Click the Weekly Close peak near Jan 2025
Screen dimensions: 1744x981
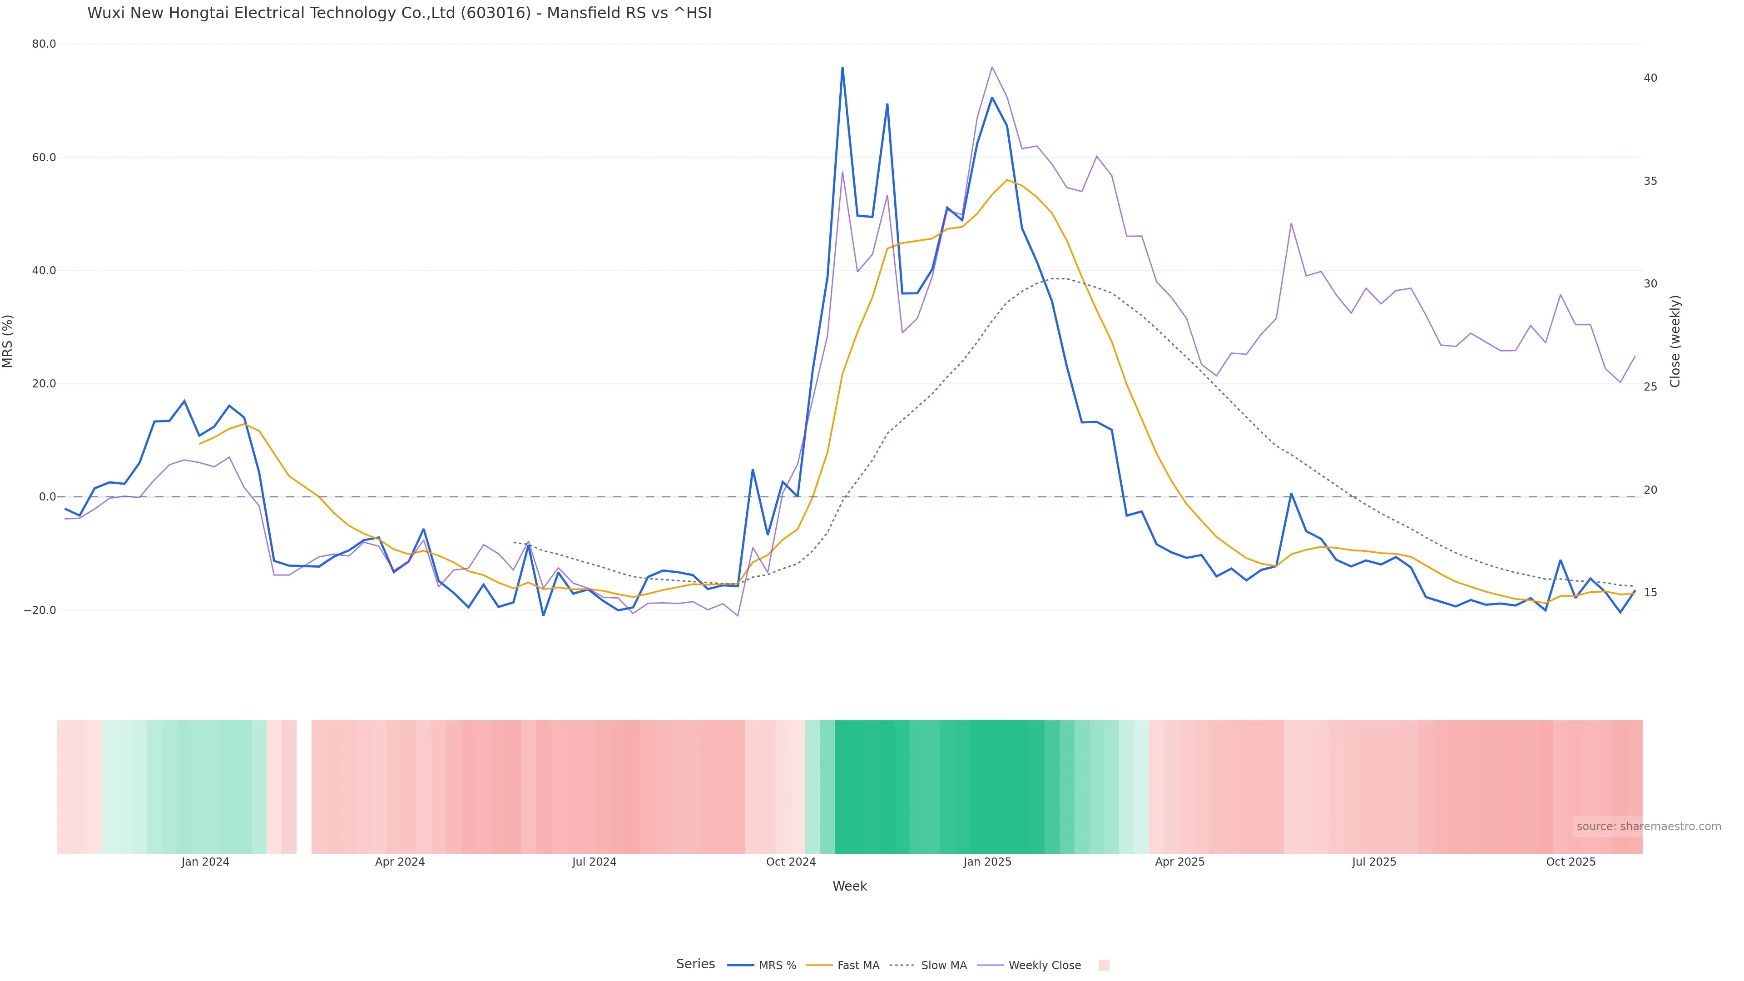point(992,67)
